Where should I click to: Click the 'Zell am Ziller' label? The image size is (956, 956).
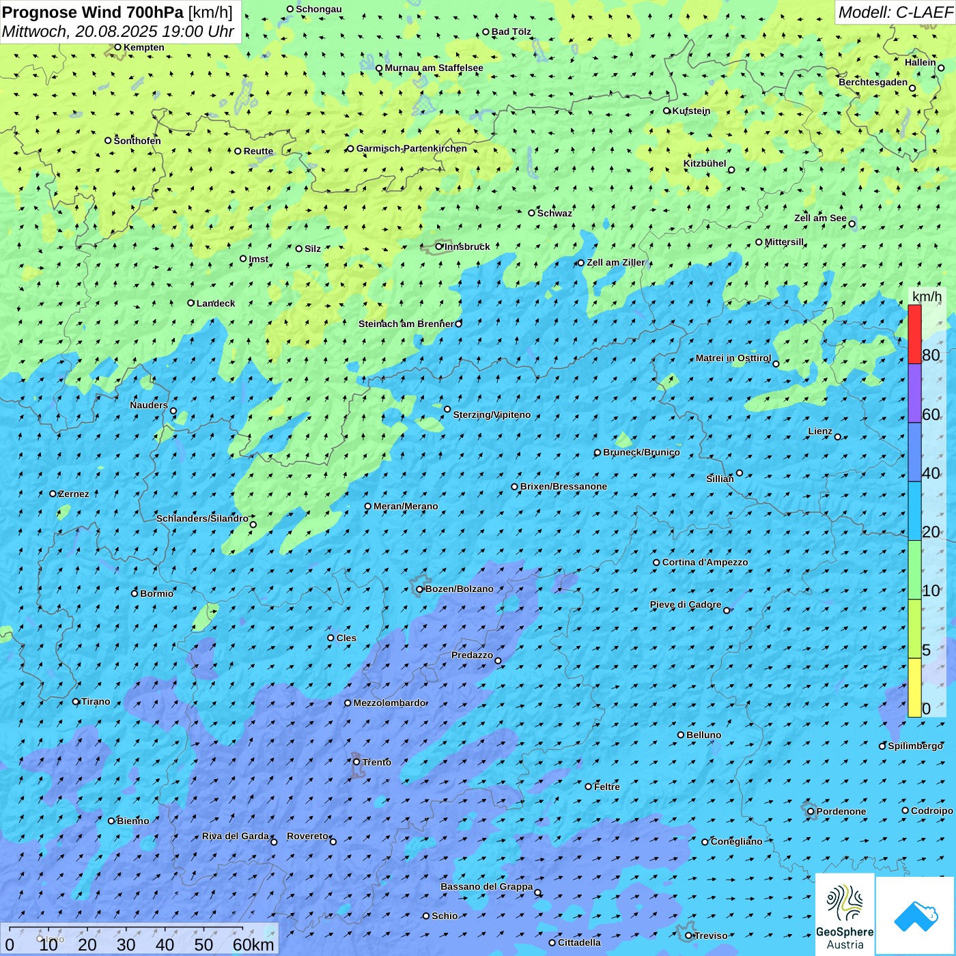(615, 262)
